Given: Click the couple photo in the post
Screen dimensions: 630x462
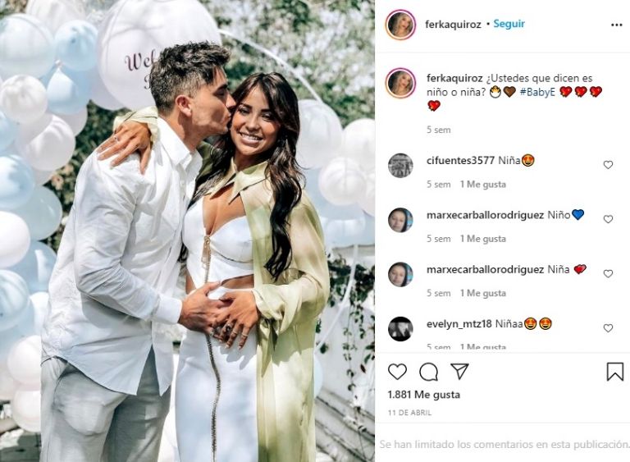Looking at the screenshot, I should 187,231.
